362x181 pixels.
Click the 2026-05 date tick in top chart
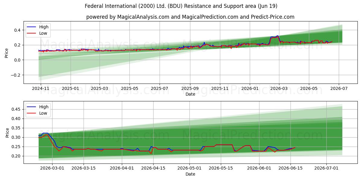coord(309,89)
